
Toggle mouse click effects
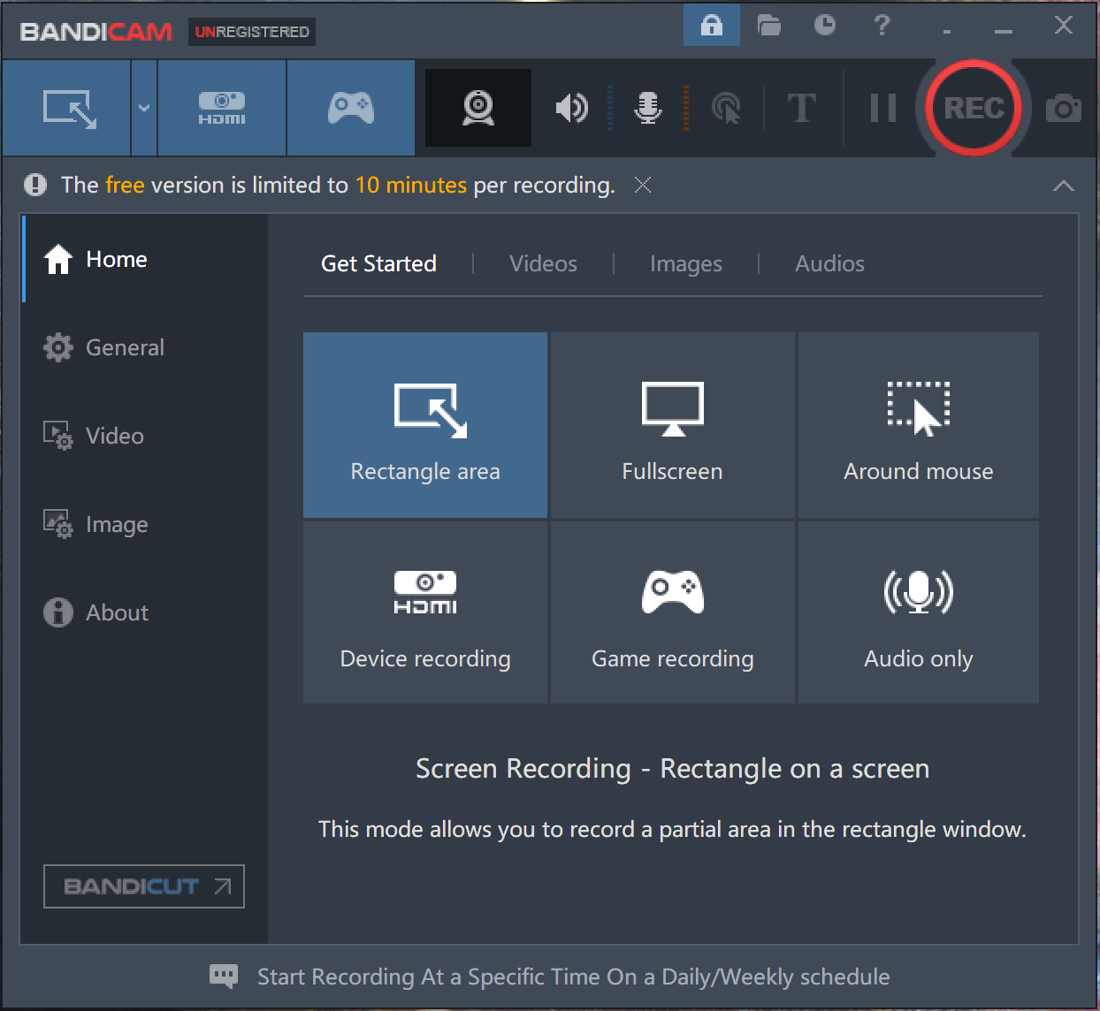click(x=726, y=108)
